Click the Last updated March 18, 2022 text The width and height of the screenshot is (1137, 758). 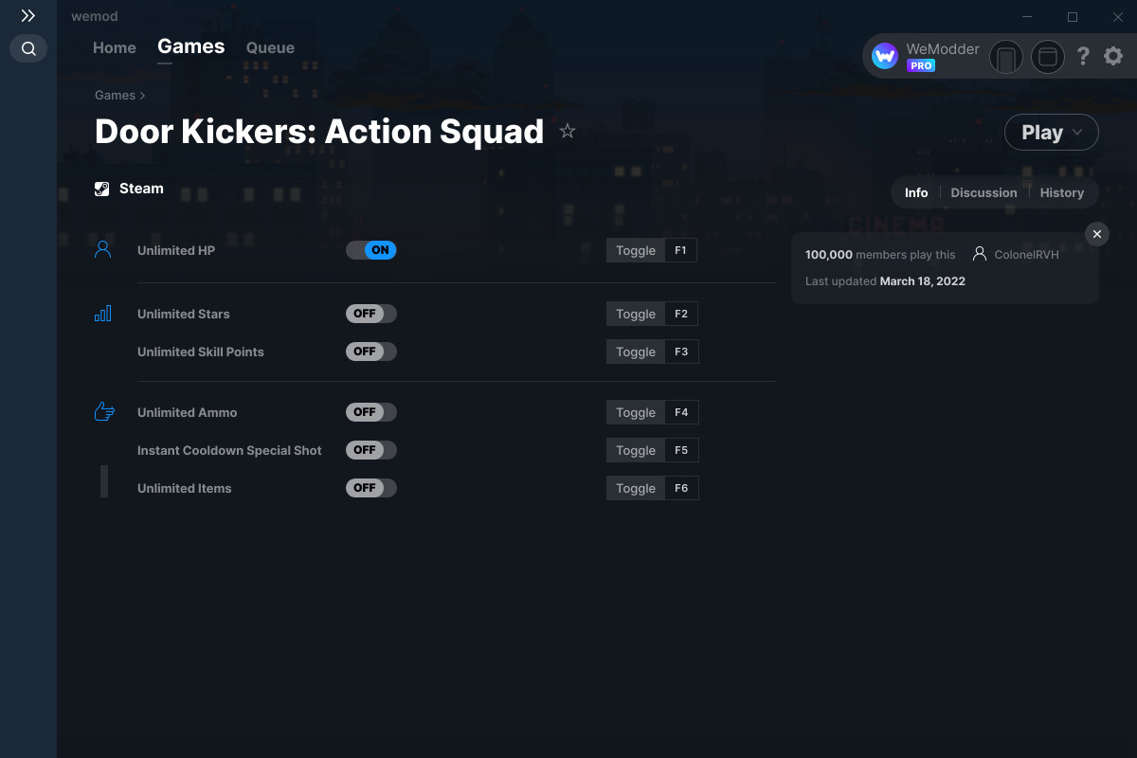click(x=885, y=281)
